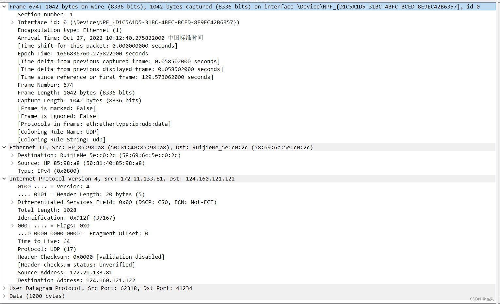Expand the Flags: 0x0 row
500x304 pixels.
click(12, 225)
